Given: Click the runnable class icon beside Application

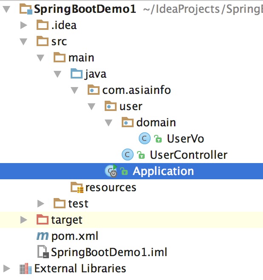Looking at the screenshot, I should (x=111, y=171).
